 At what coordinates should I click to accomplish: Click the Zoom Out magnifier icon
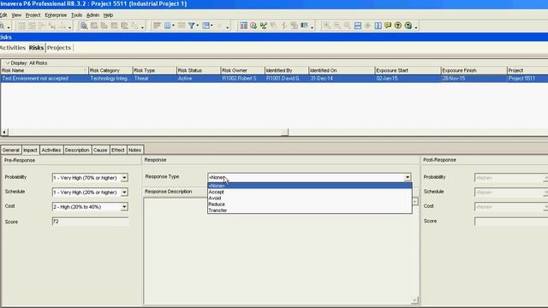click(337, 26)
